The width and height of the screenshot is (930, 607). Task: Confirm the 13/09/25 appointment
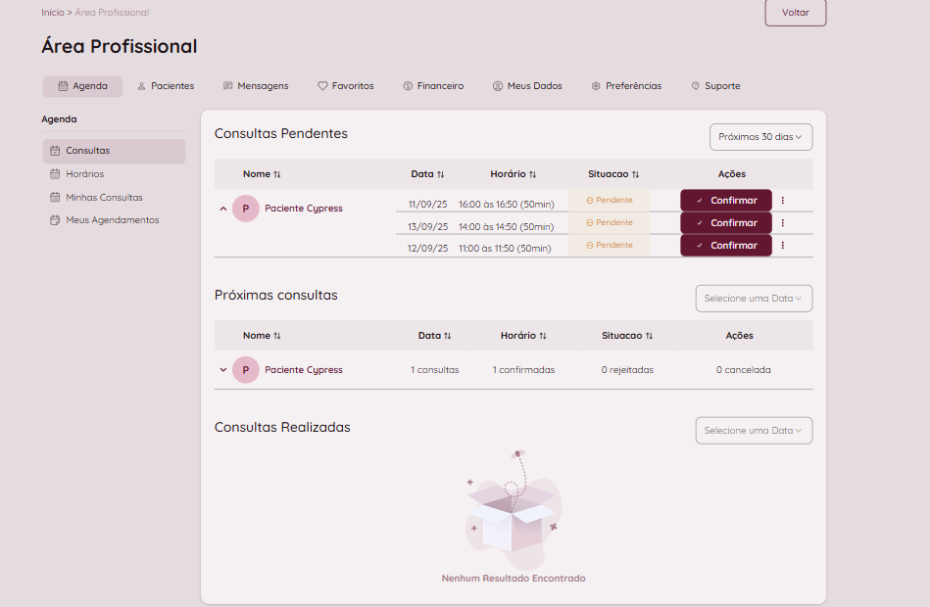[x=726, y=223]
